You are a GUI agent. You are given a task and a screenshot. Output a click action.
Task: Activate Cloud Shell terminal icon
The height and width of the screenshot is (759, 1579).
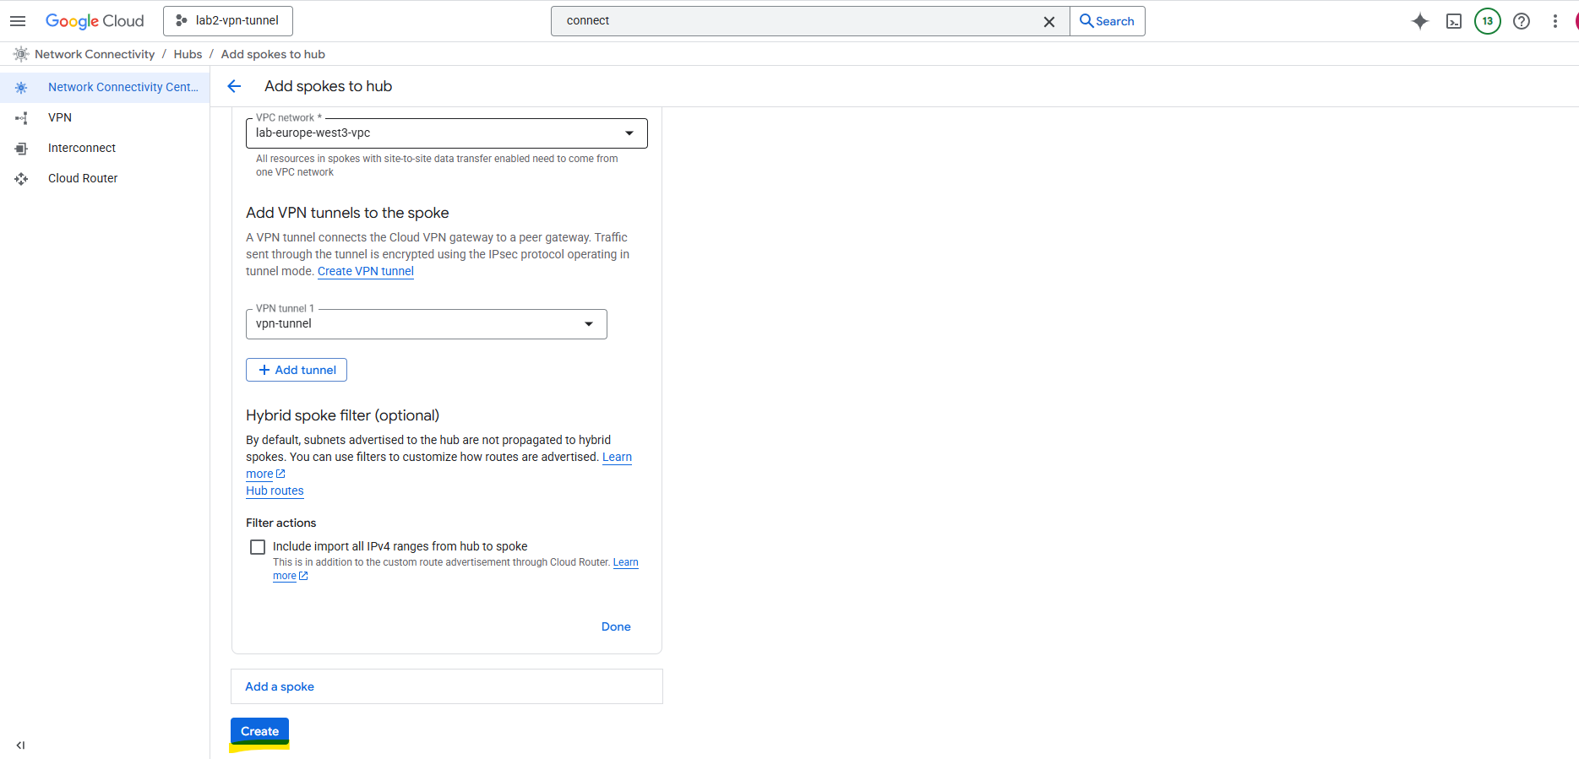pyautogui.click(x=1454, y=21)
